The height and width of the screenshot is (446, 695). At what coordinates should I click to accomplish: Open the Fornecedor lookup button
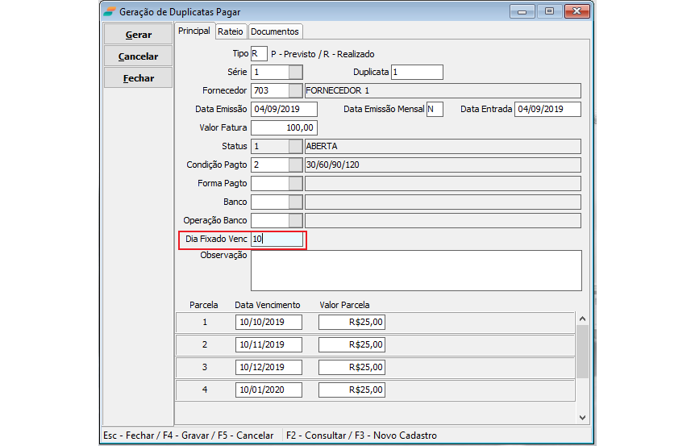tap(296, 90)
